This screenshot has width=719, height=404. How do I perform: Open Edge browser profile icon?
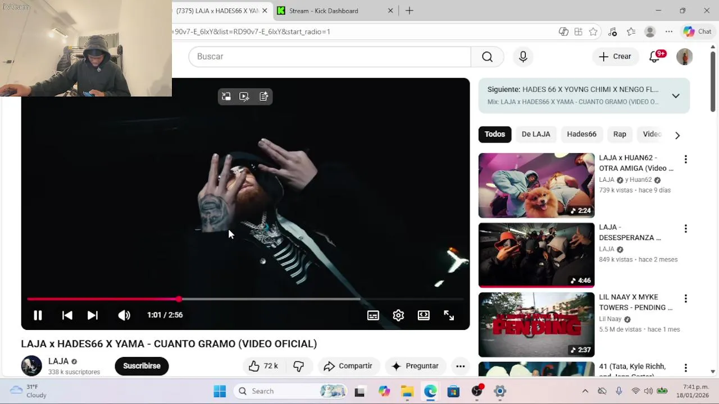tap(650, 31)
